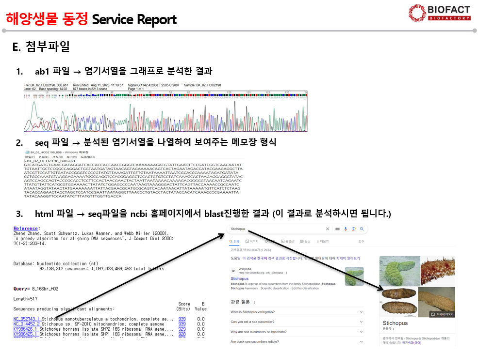Open the three-dot options next to 관련 질문

coord(254,302)
